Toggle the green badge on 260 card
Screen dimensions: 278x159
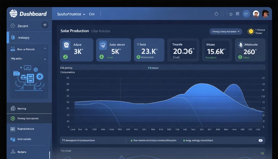coord(240,57)
